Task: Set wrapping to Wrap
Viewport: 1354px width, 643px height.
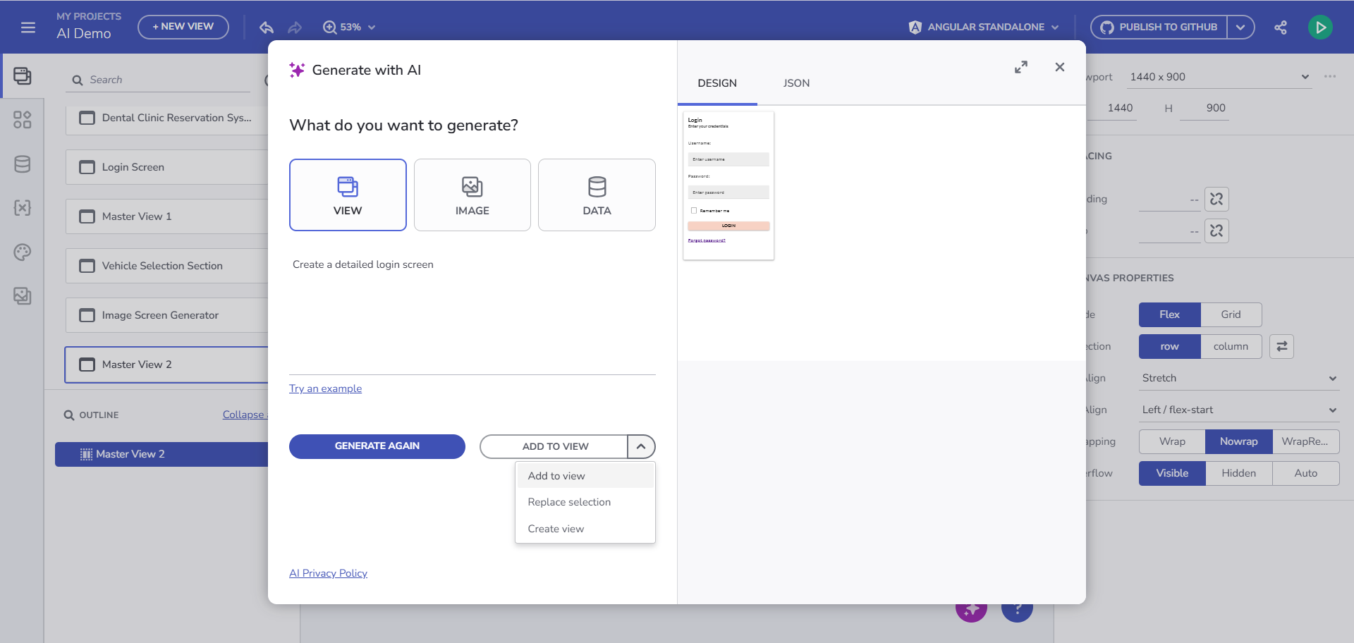Action: click(x=1172, y=441)
